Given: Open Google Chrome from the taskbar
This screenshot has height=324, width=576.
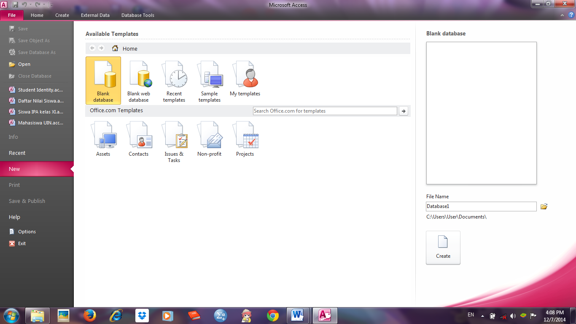Looking at the screenshot, I should click(x=273, y=315).
